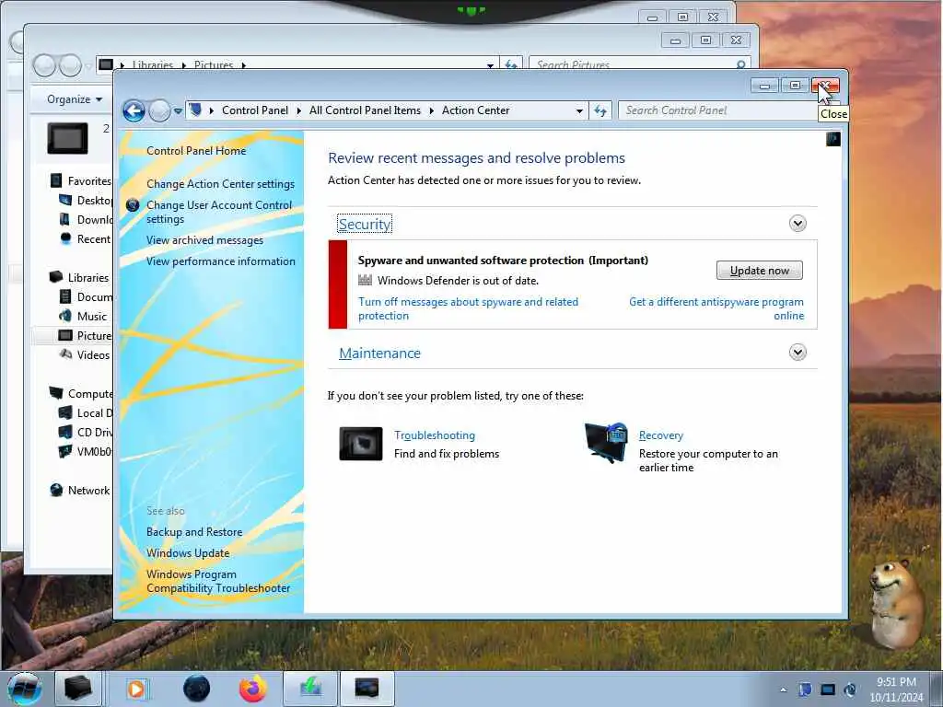Click the Control Panel address bar flag icon
Screen dimensions: 943x707
click(195, 110)
